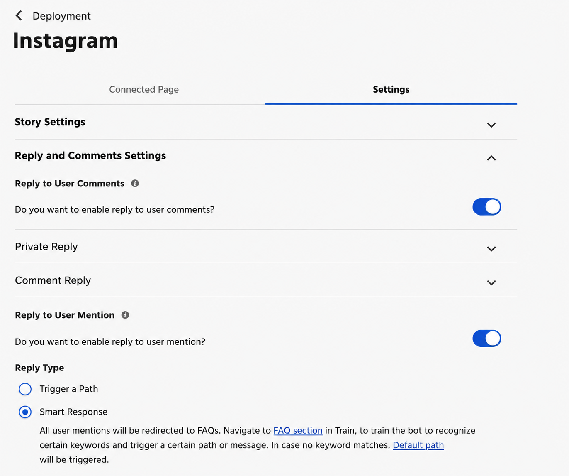Expand the Story Settings section chevron
The image size is (569, 476).
pos(491,125)
